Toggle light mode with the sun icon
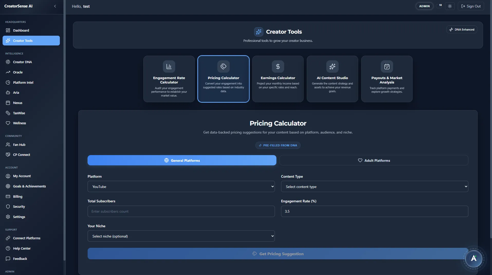Viewport: 492px width, 275px height. click(450, 6)
